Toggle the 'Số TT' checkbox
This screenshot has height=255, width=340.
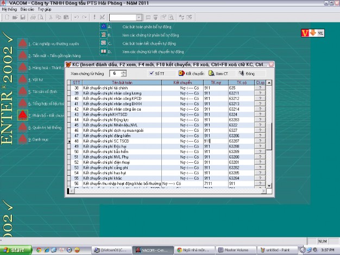(x=152, y=73)
